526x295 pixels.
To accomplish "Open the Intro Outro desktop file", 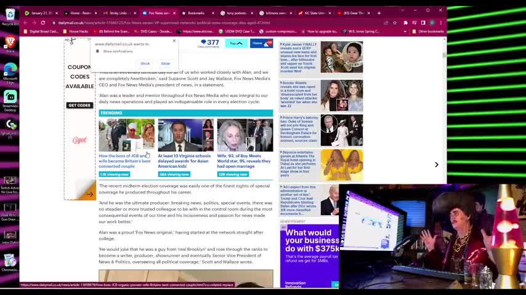I will pyautogui.click(x=10, y=238).
